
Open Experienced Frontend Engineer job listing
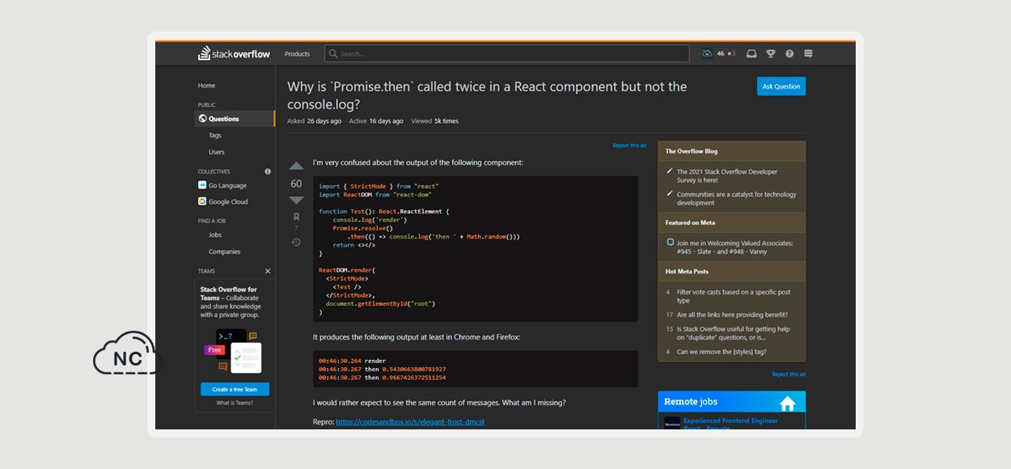(x=731, y=424)
